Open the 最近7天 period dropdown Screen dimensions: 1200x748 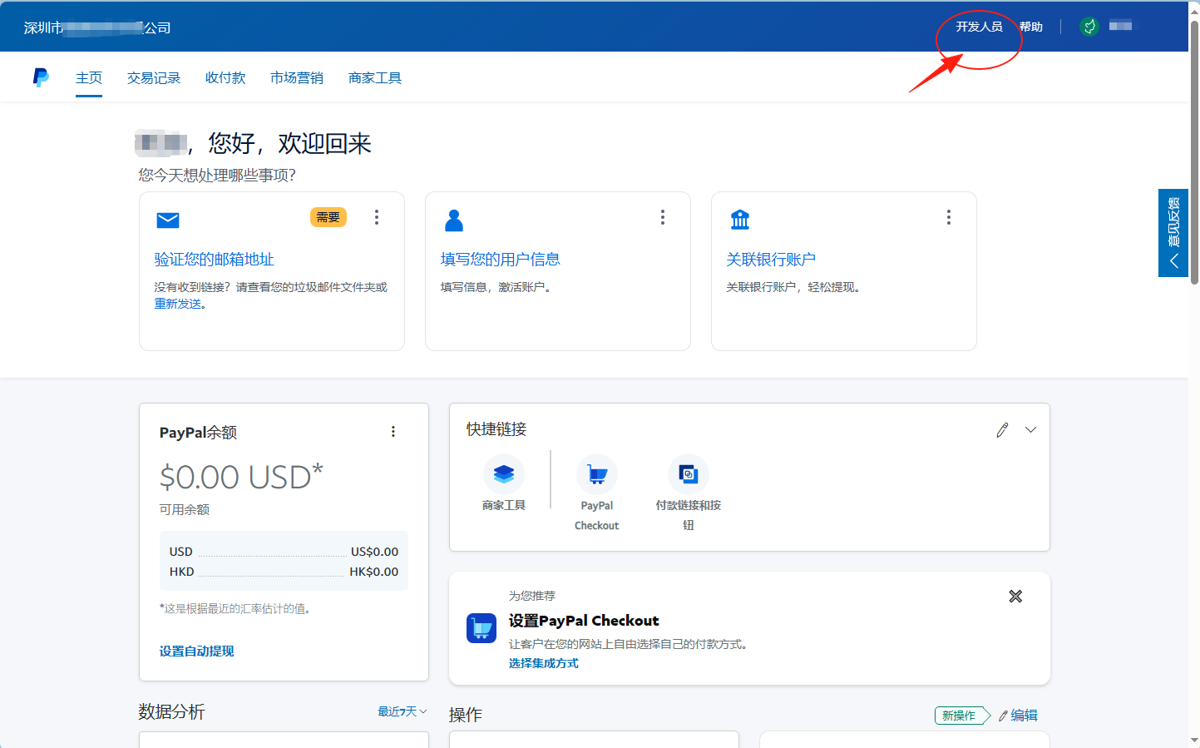tap(402, 711)
